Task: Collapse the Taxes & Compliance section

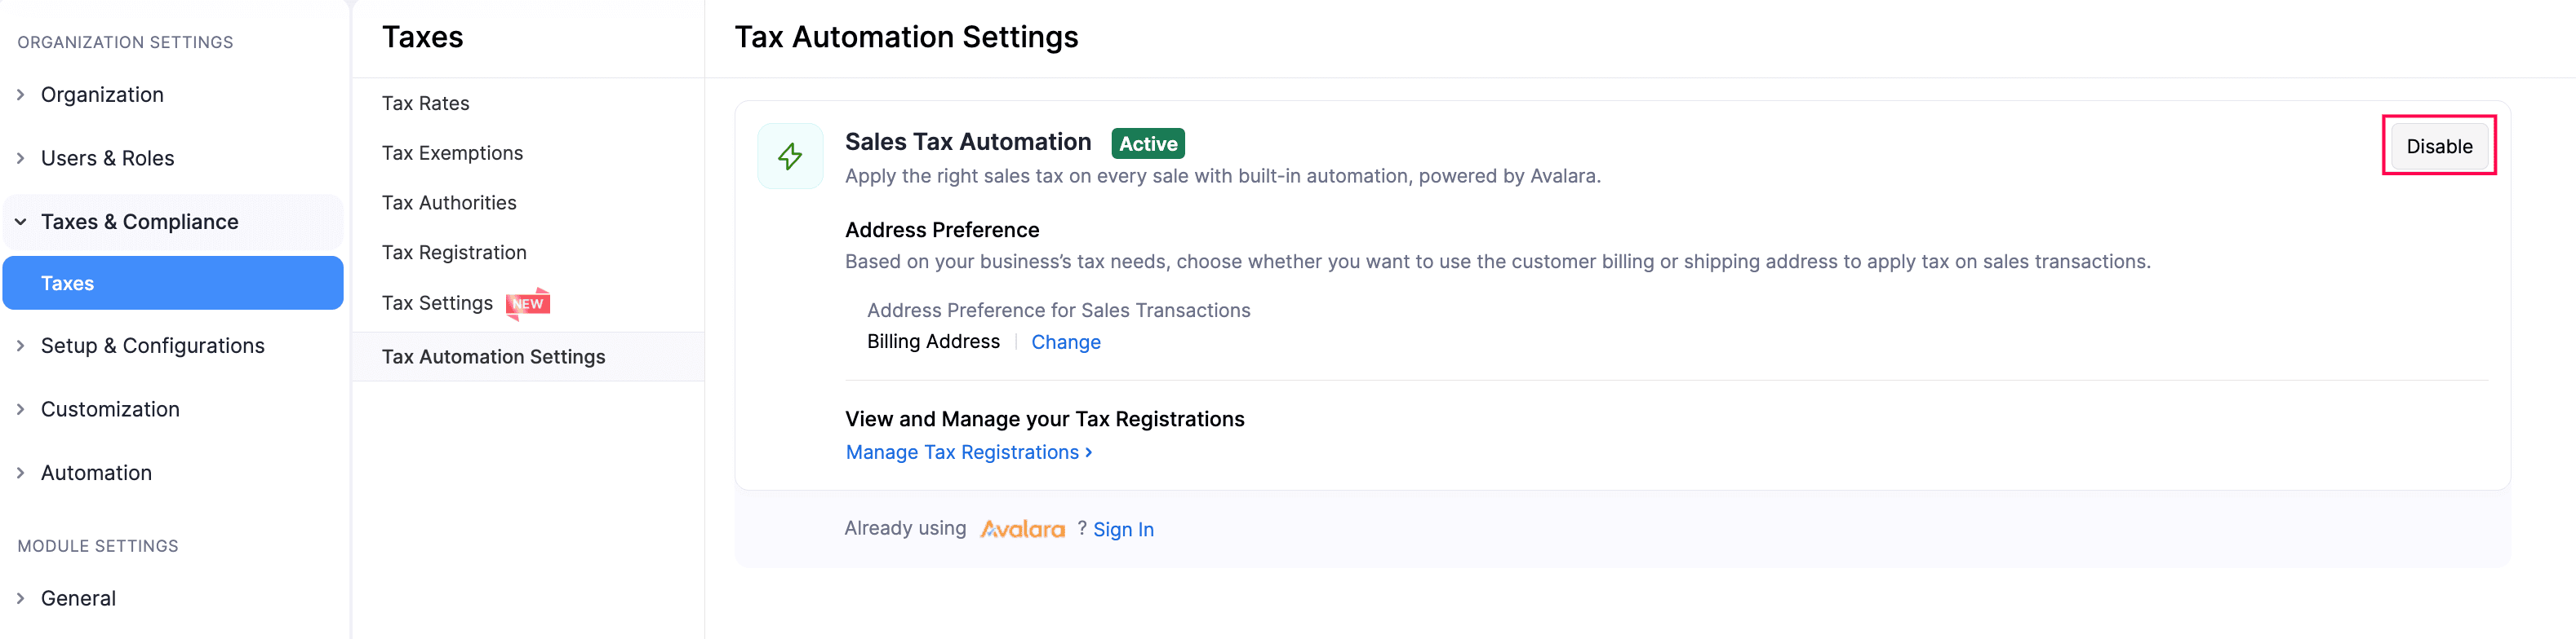Action: pyautogui.click(x=21, y=222)
